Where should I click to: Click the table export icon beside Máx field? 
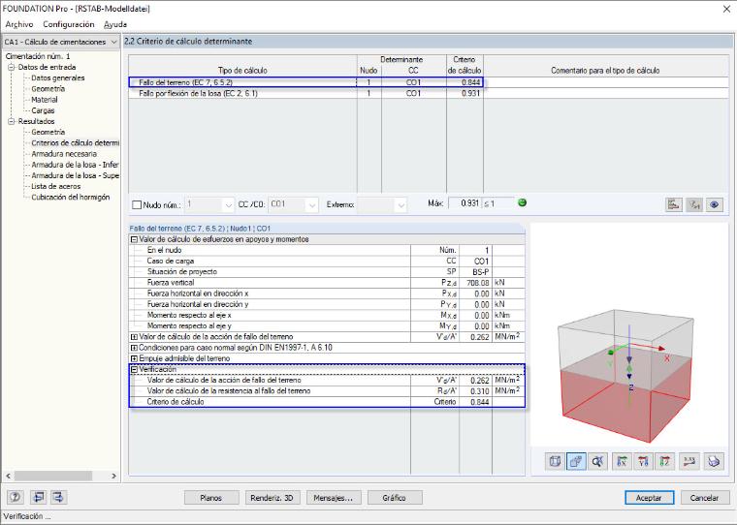coord(674,204)
